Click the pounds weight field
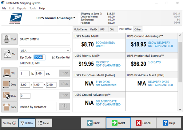Viewport: 183px width, 130px height. point(25,74)
